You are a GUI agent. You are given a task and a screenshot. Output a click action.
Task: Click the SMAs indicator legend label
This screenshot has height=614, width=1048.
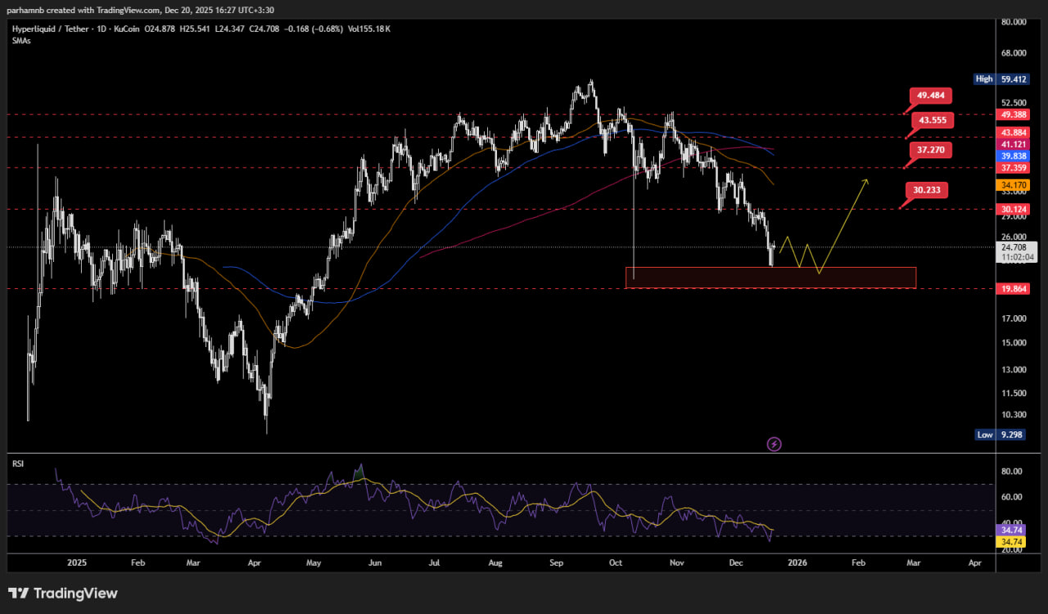(x=21, y=40)
